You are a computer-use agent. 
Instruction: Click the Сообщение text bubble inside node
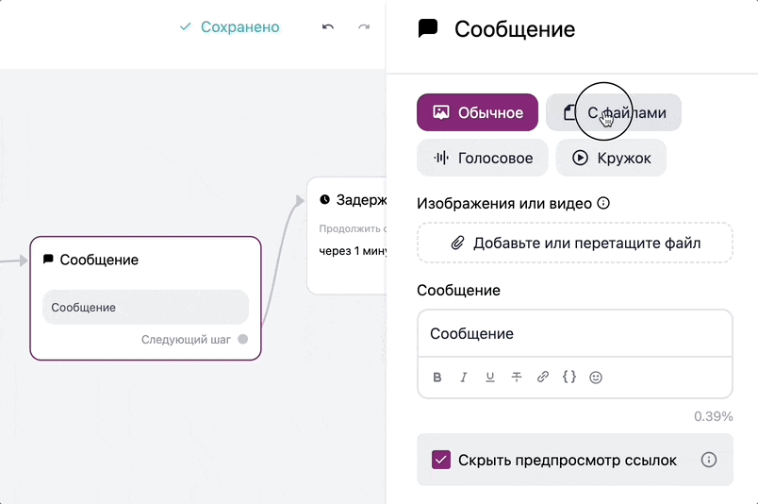pos(145,307)
